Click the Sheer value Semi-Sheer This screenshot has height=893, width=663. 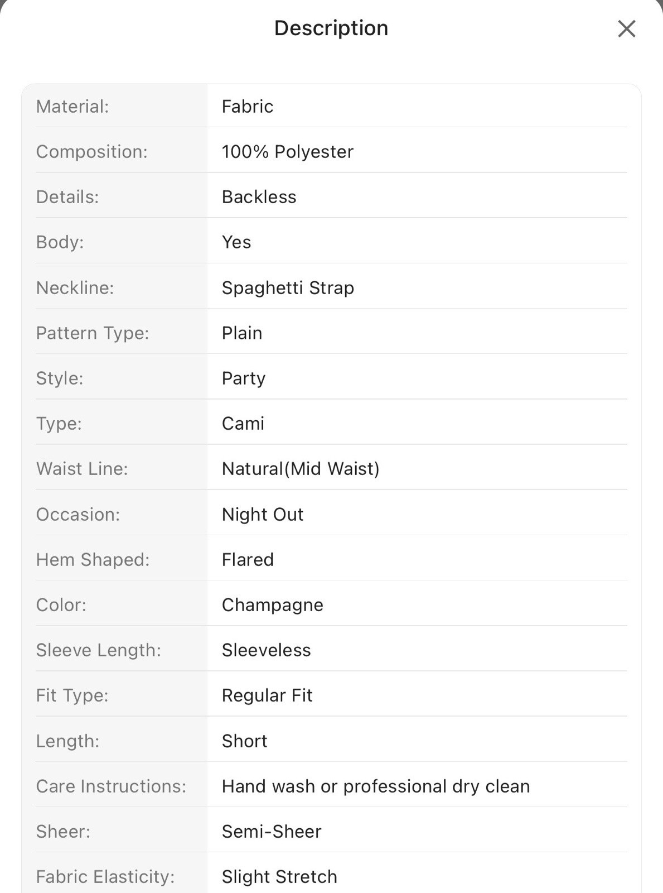pyautogui.click(x=272, y=831)
